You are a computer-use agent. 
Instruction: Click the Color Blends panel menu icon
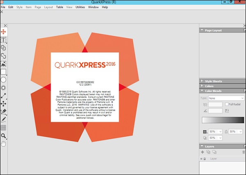click(244, 91)
